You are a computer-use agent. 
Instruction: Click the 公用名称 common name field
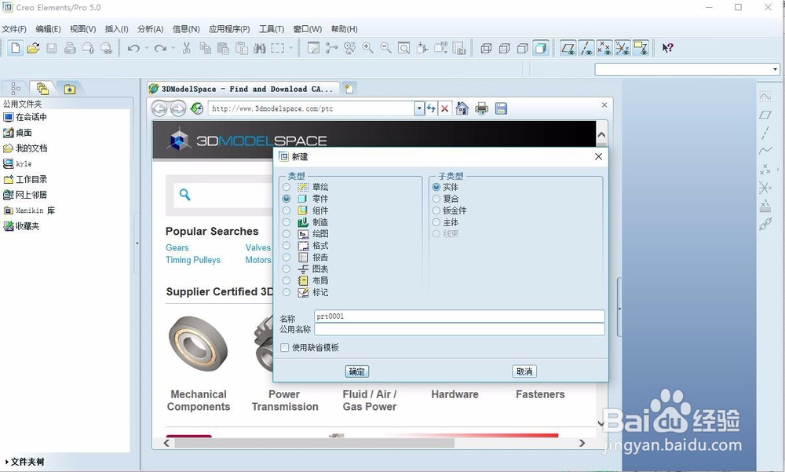coord(459,329)
